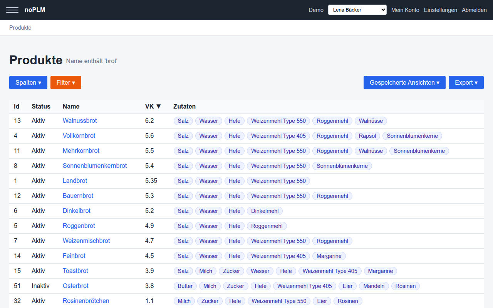Click Walnüsse tag in Walnussbrot row

point(371,121)
